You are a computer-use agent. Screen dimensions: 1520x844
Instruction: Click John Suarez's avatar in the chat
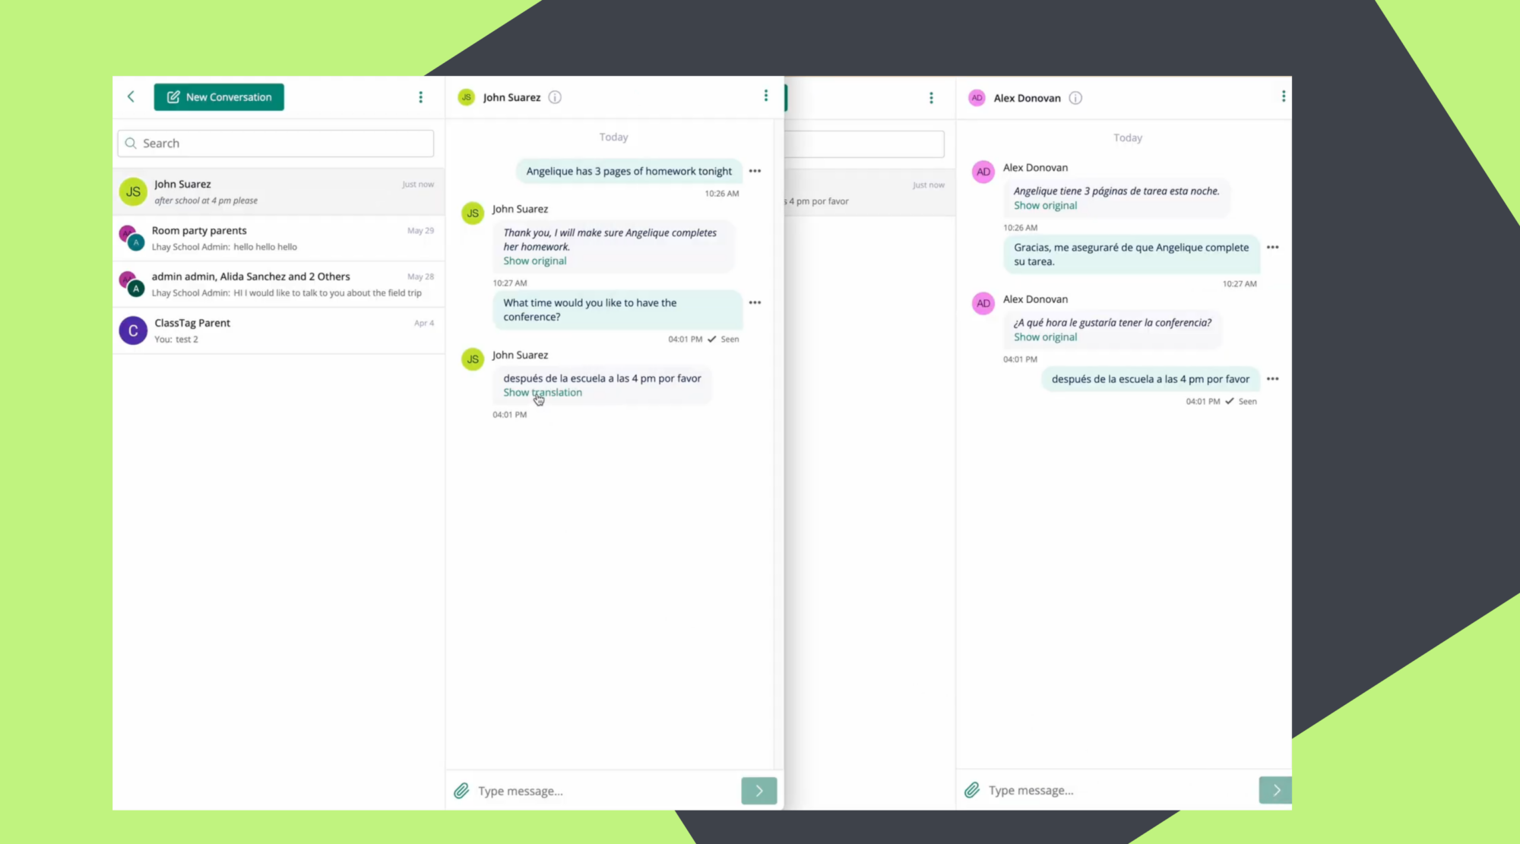point(473,213)
